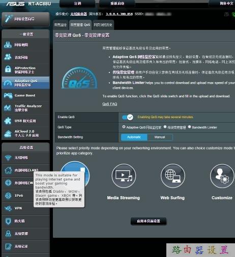Toggle the Enable QoS switch
Viewport: 235px width, 257px height.
point(128,117)
